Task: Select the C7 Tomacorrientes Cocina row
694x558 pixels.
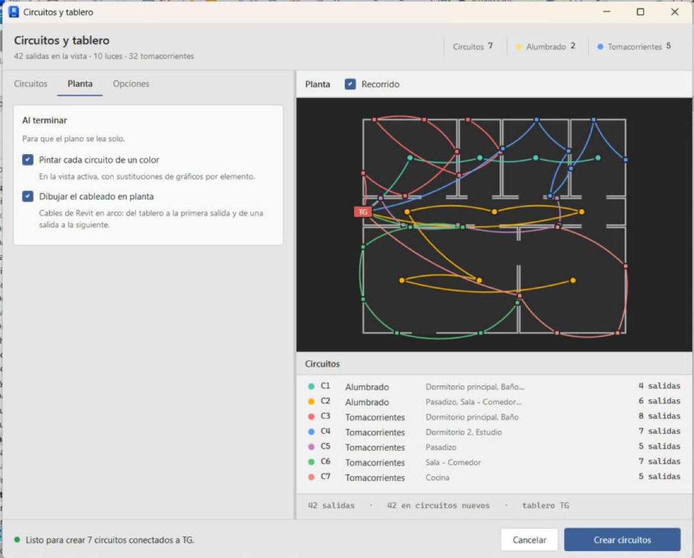Action: coord(494,477)
